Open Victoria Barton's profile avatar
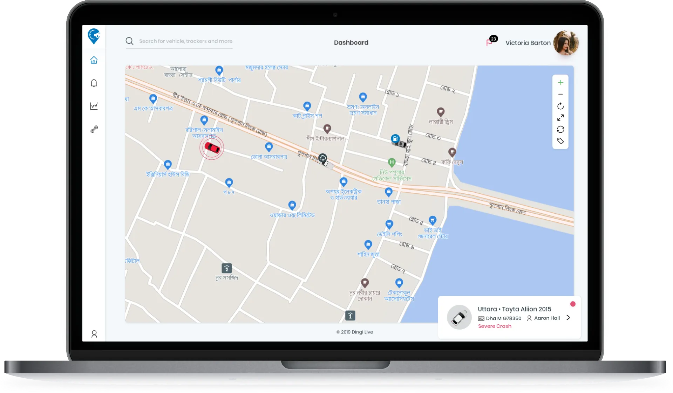The height and width of the screenshot is (393, 673). (566, 43)
